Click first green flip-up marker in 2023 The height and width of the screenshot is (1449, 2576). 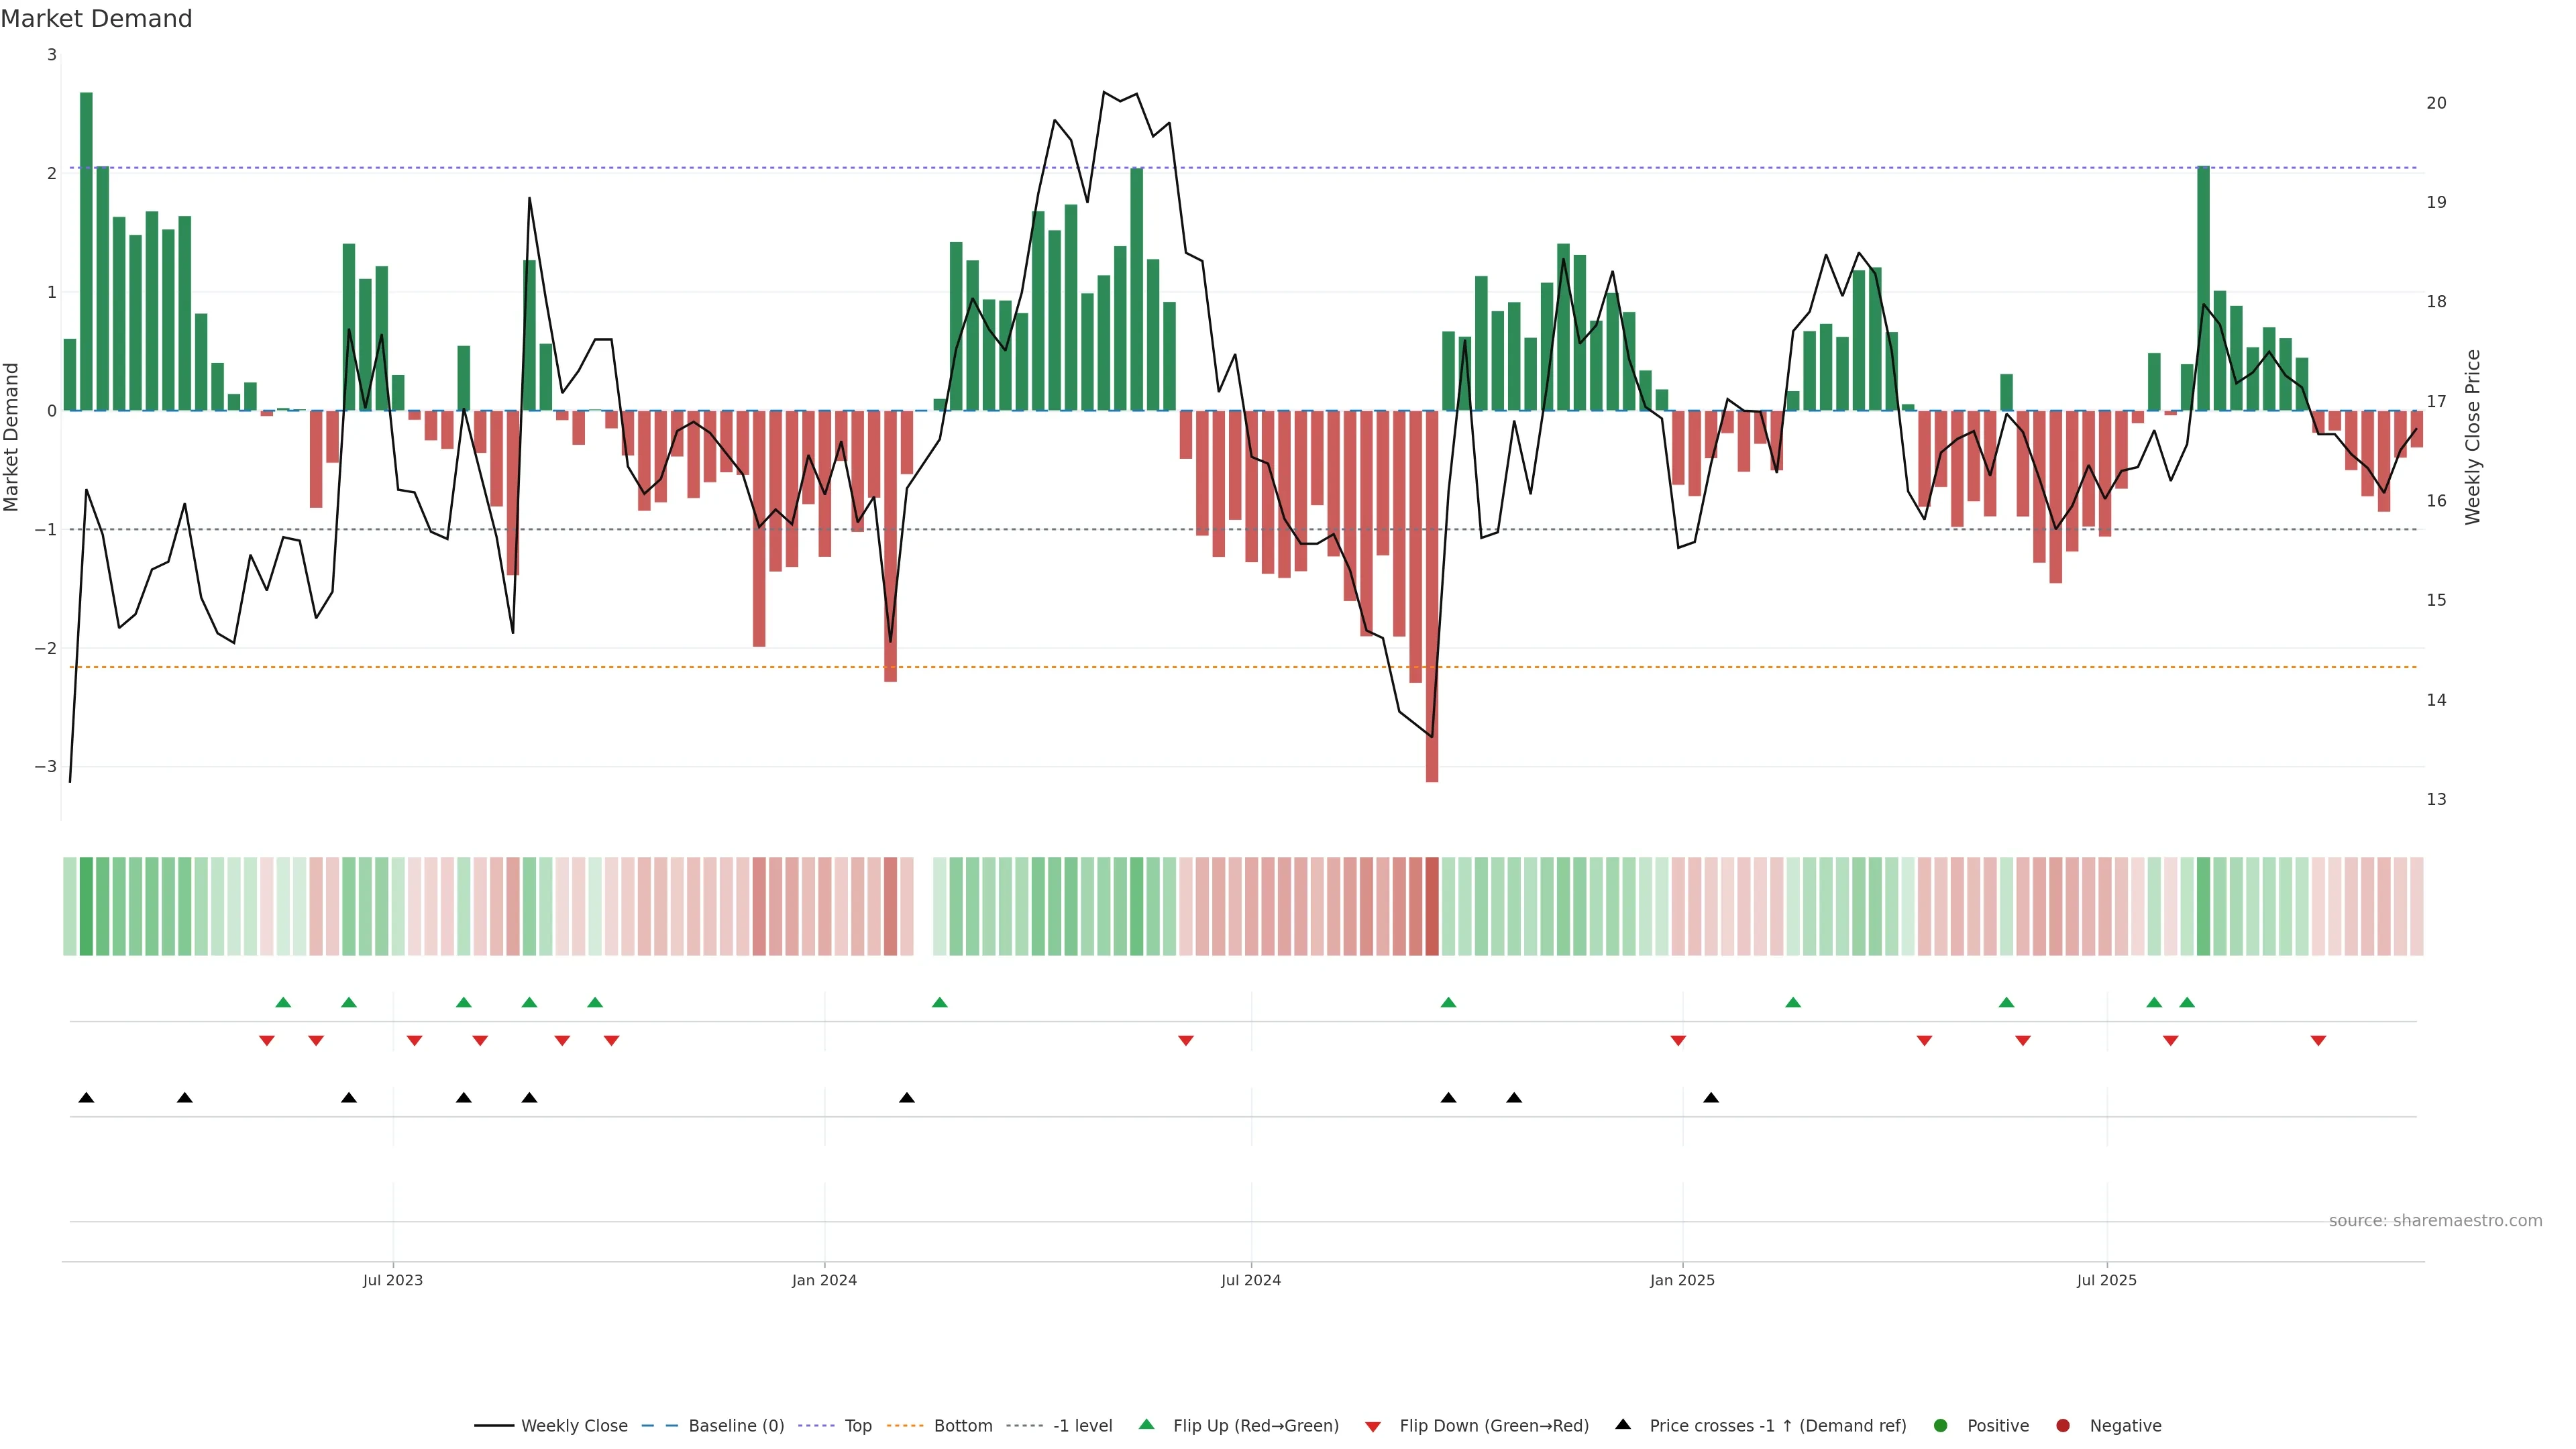click(x=283, y=1003)
